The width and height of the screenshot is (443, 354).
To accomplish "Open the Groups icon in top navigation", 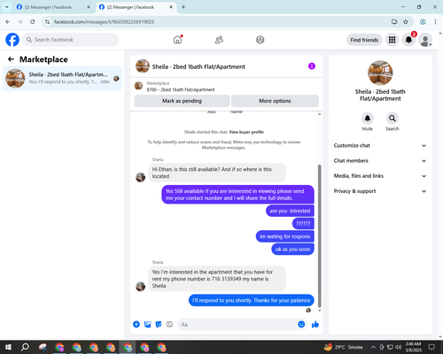I will (x=260, y=40).
